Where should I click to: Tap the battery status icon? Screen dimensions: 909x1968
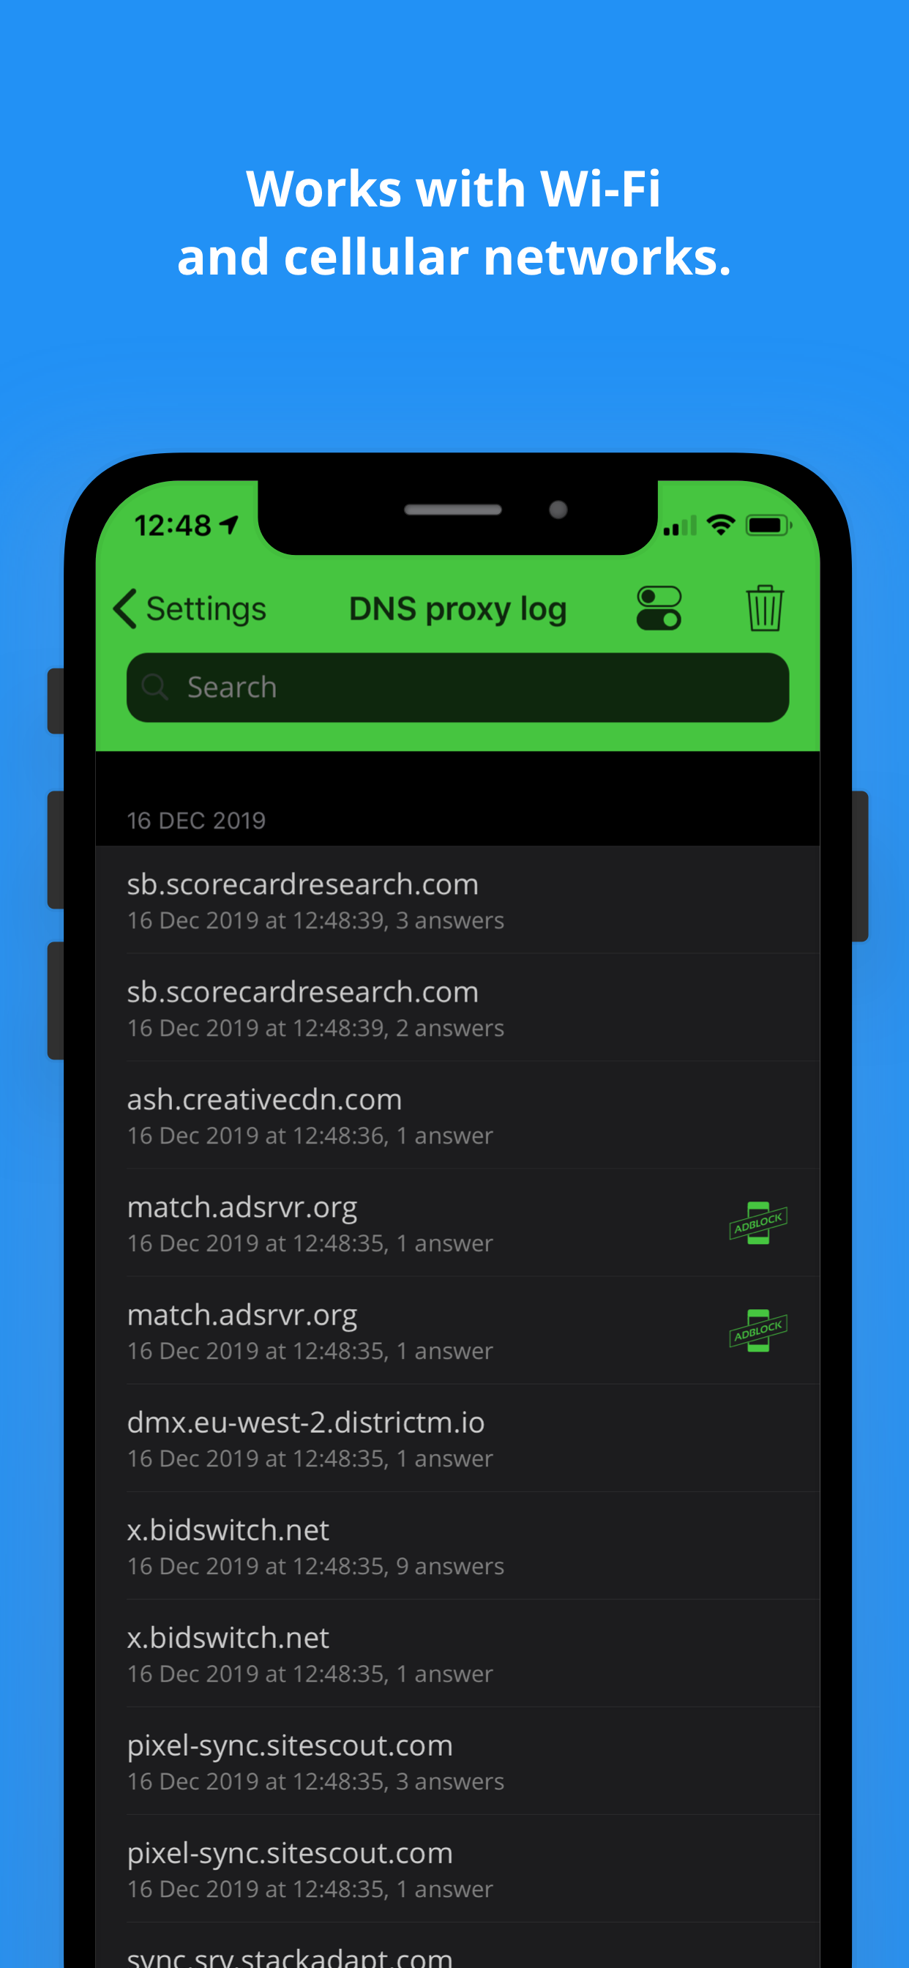click(x=768, y=525)
